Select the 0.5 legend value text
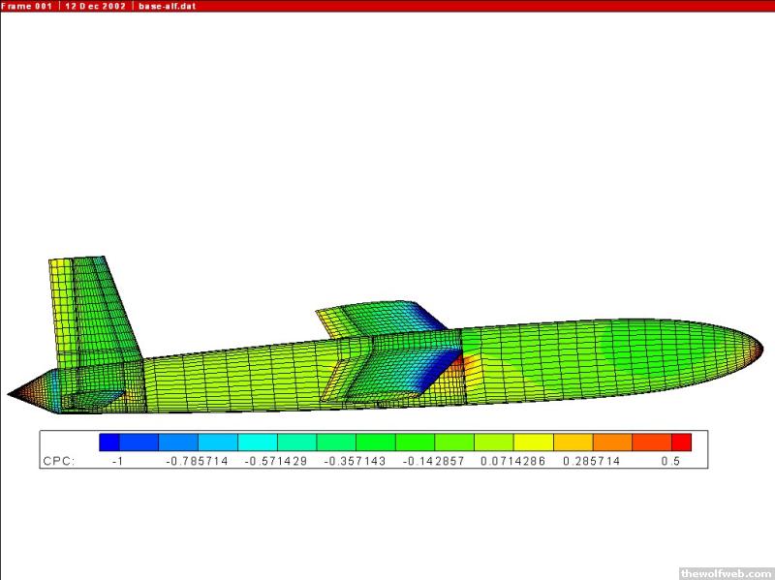 tap(670, 461)
